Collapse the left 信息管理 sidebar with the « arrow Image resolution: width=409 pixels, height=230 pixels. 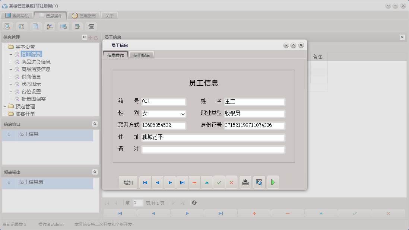point(84,37)
